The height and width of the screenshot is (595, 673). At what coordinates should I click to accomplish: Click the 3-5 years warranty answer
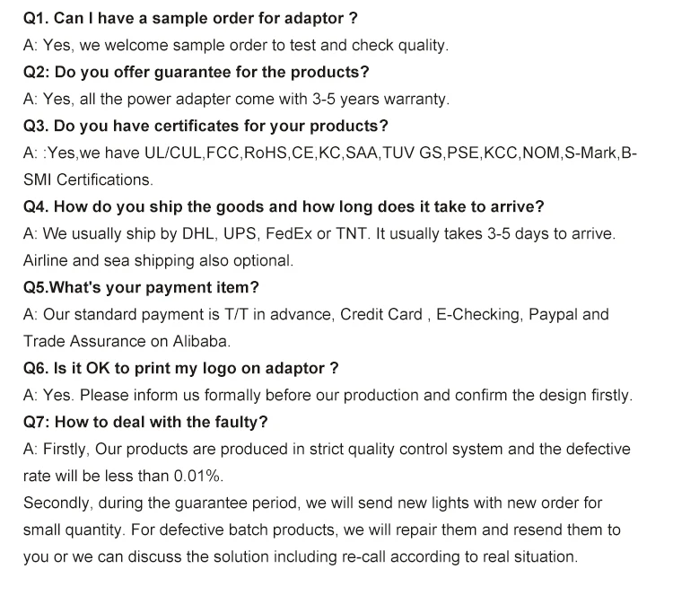[236, 99]
